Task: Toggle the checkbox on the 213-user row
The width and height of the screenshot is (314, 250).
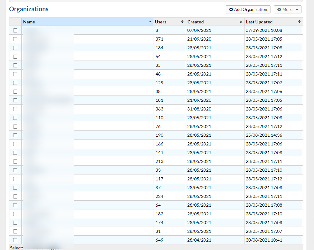Action: (x=15, y=162)
